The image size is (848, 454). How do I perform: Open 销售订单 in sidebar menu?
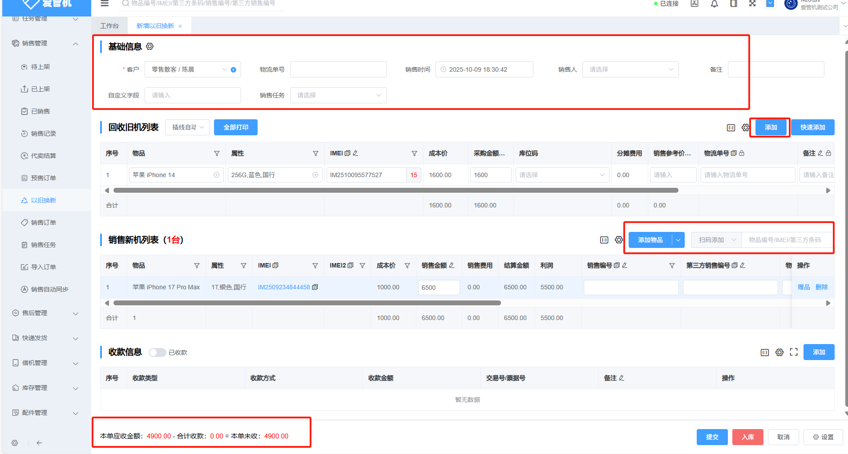[44, 223]
